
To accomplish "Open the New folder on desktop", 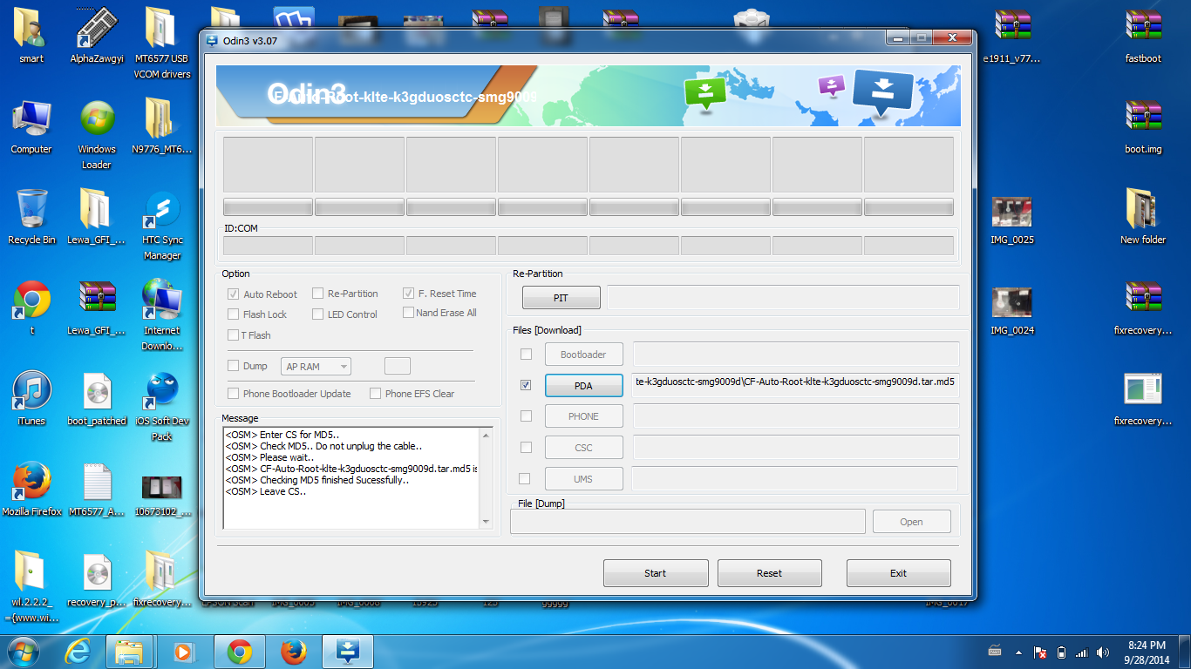I will coord(1142,217).
